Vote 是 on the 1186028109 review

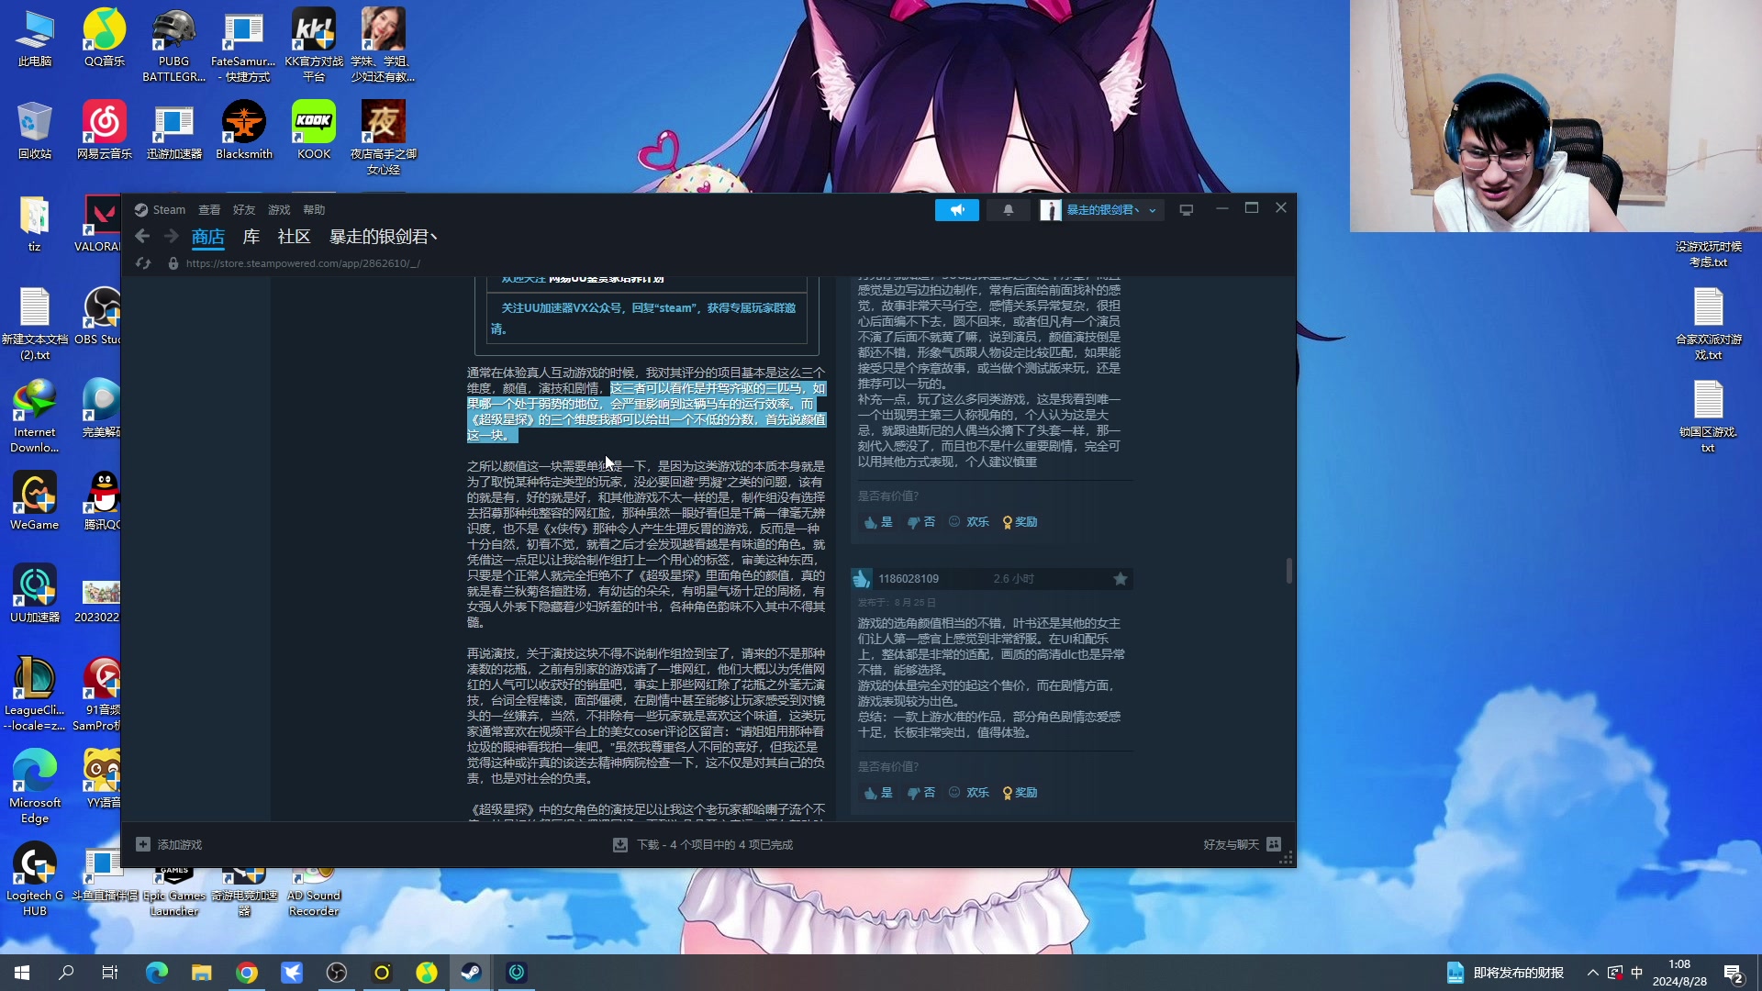point(878,793)
